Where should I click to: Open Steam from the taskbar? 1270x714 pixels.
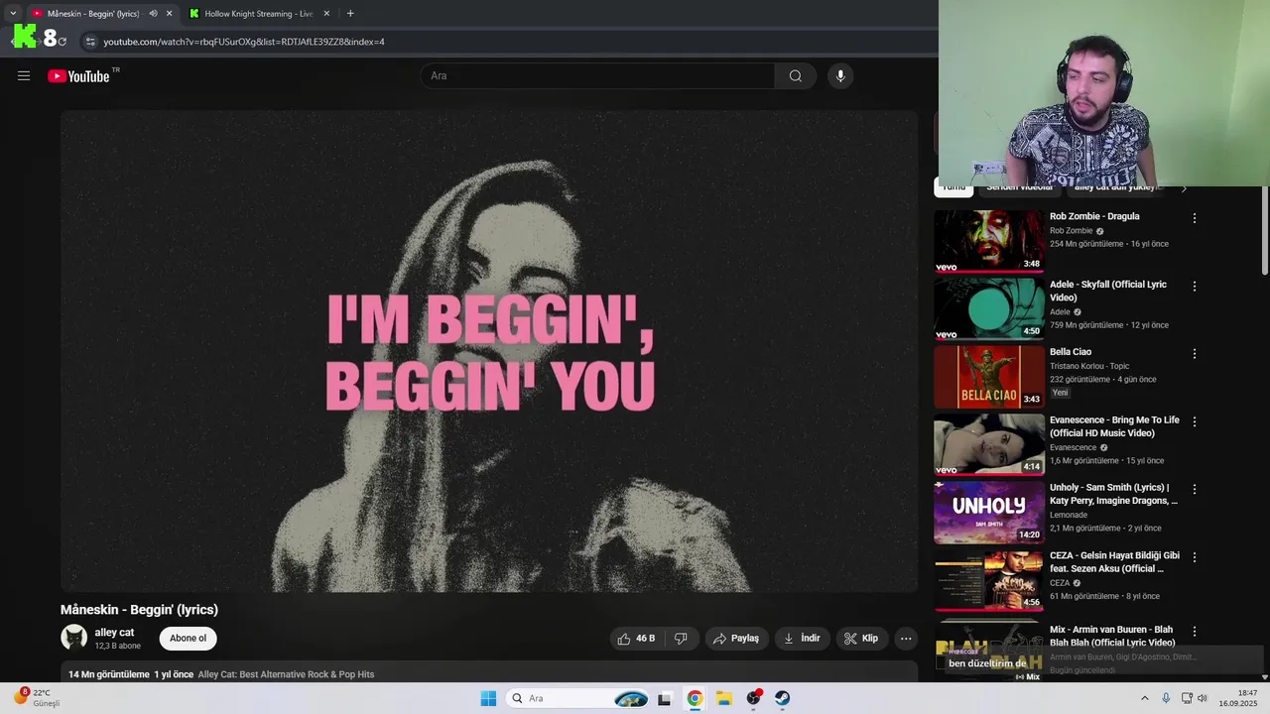tap(783, 698)
